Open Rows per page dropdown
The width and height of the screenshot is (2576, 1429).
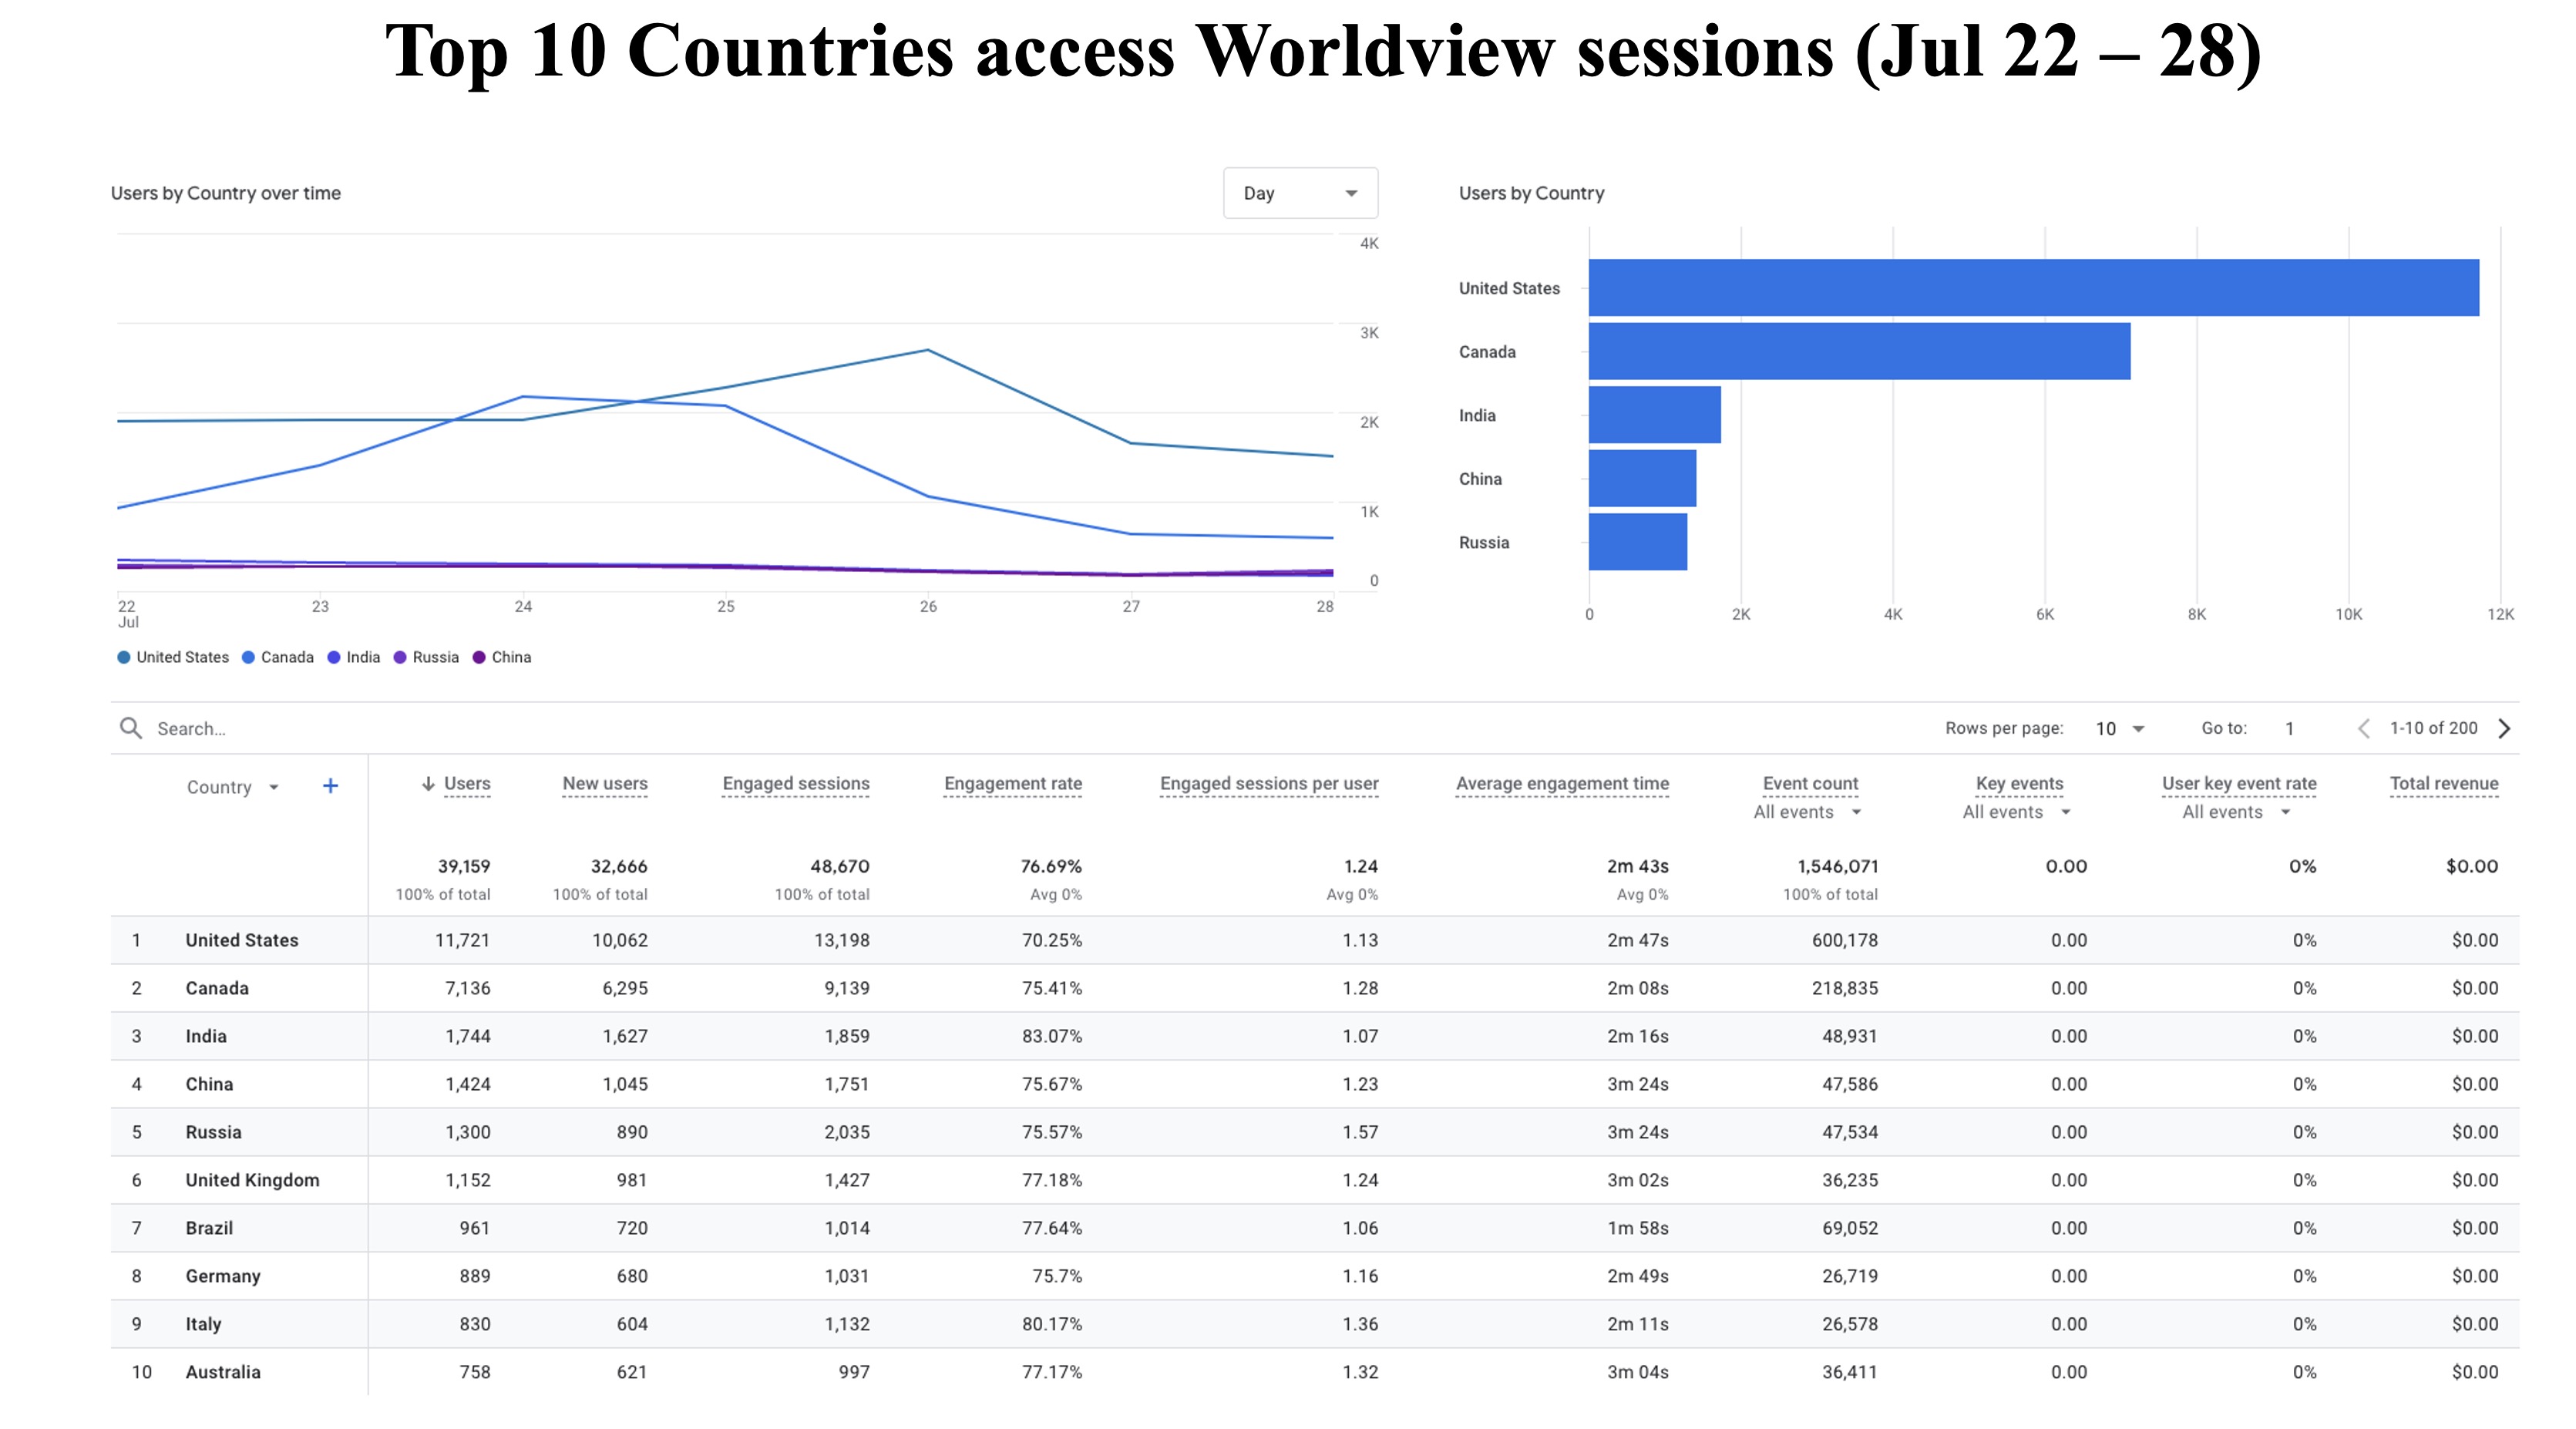point(2120,728)
